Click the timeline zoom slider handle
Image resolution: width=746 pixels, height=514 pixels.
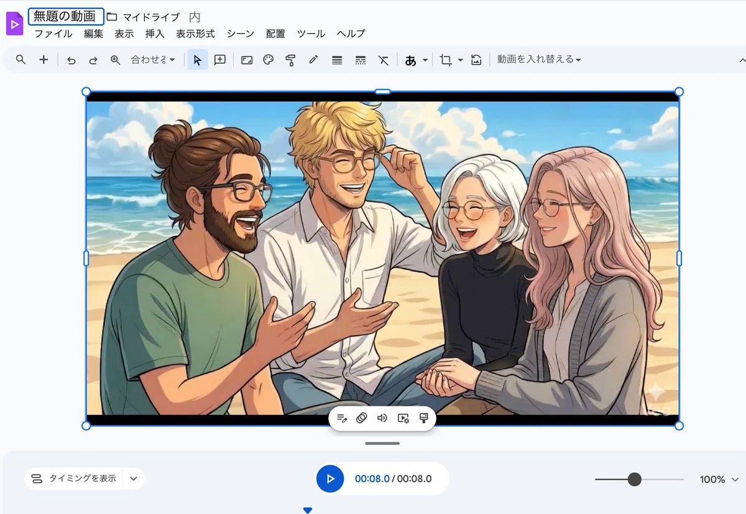pos(634,479)
